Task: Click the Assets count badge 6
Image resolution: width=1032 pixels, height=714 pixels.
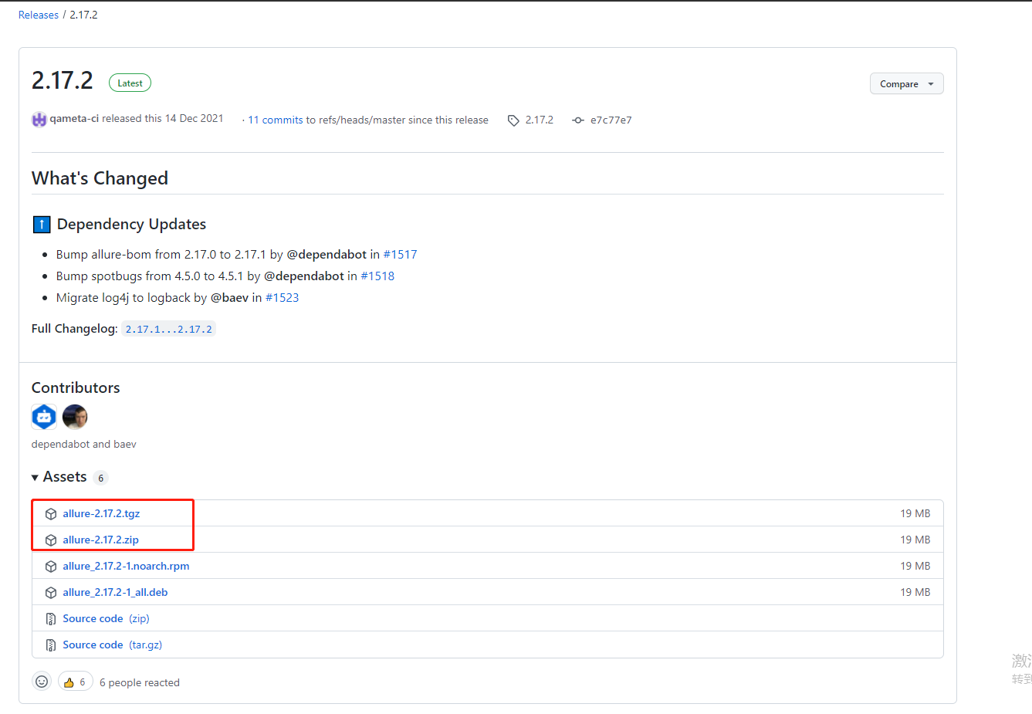Action: tap(100, 478)
